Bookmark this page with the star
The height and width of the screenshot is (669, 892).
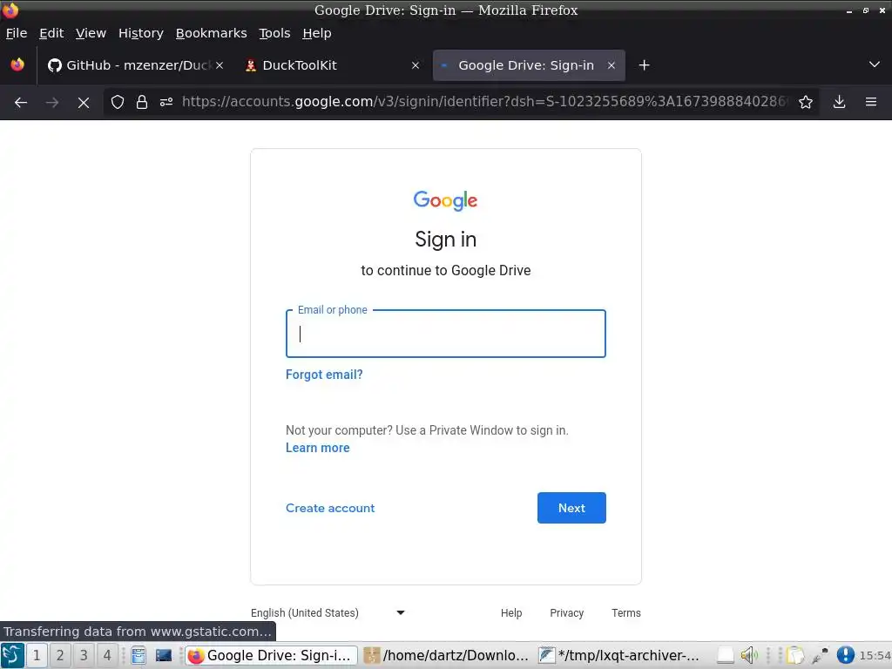click(x=806, y=103)
